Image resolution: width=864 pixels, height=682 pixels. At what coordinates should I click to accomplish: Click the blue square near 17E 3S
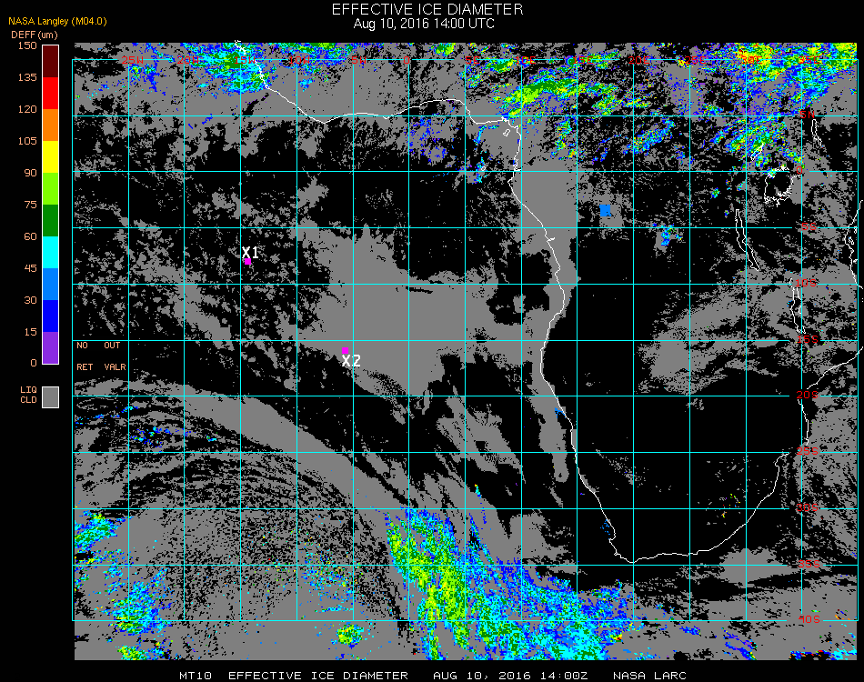[606, 210]
